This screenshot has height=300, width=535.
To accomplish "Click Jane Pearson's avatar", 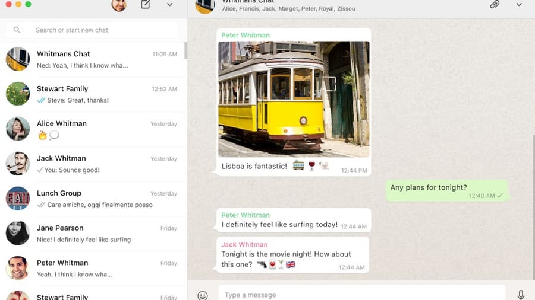I will point(18,234).
